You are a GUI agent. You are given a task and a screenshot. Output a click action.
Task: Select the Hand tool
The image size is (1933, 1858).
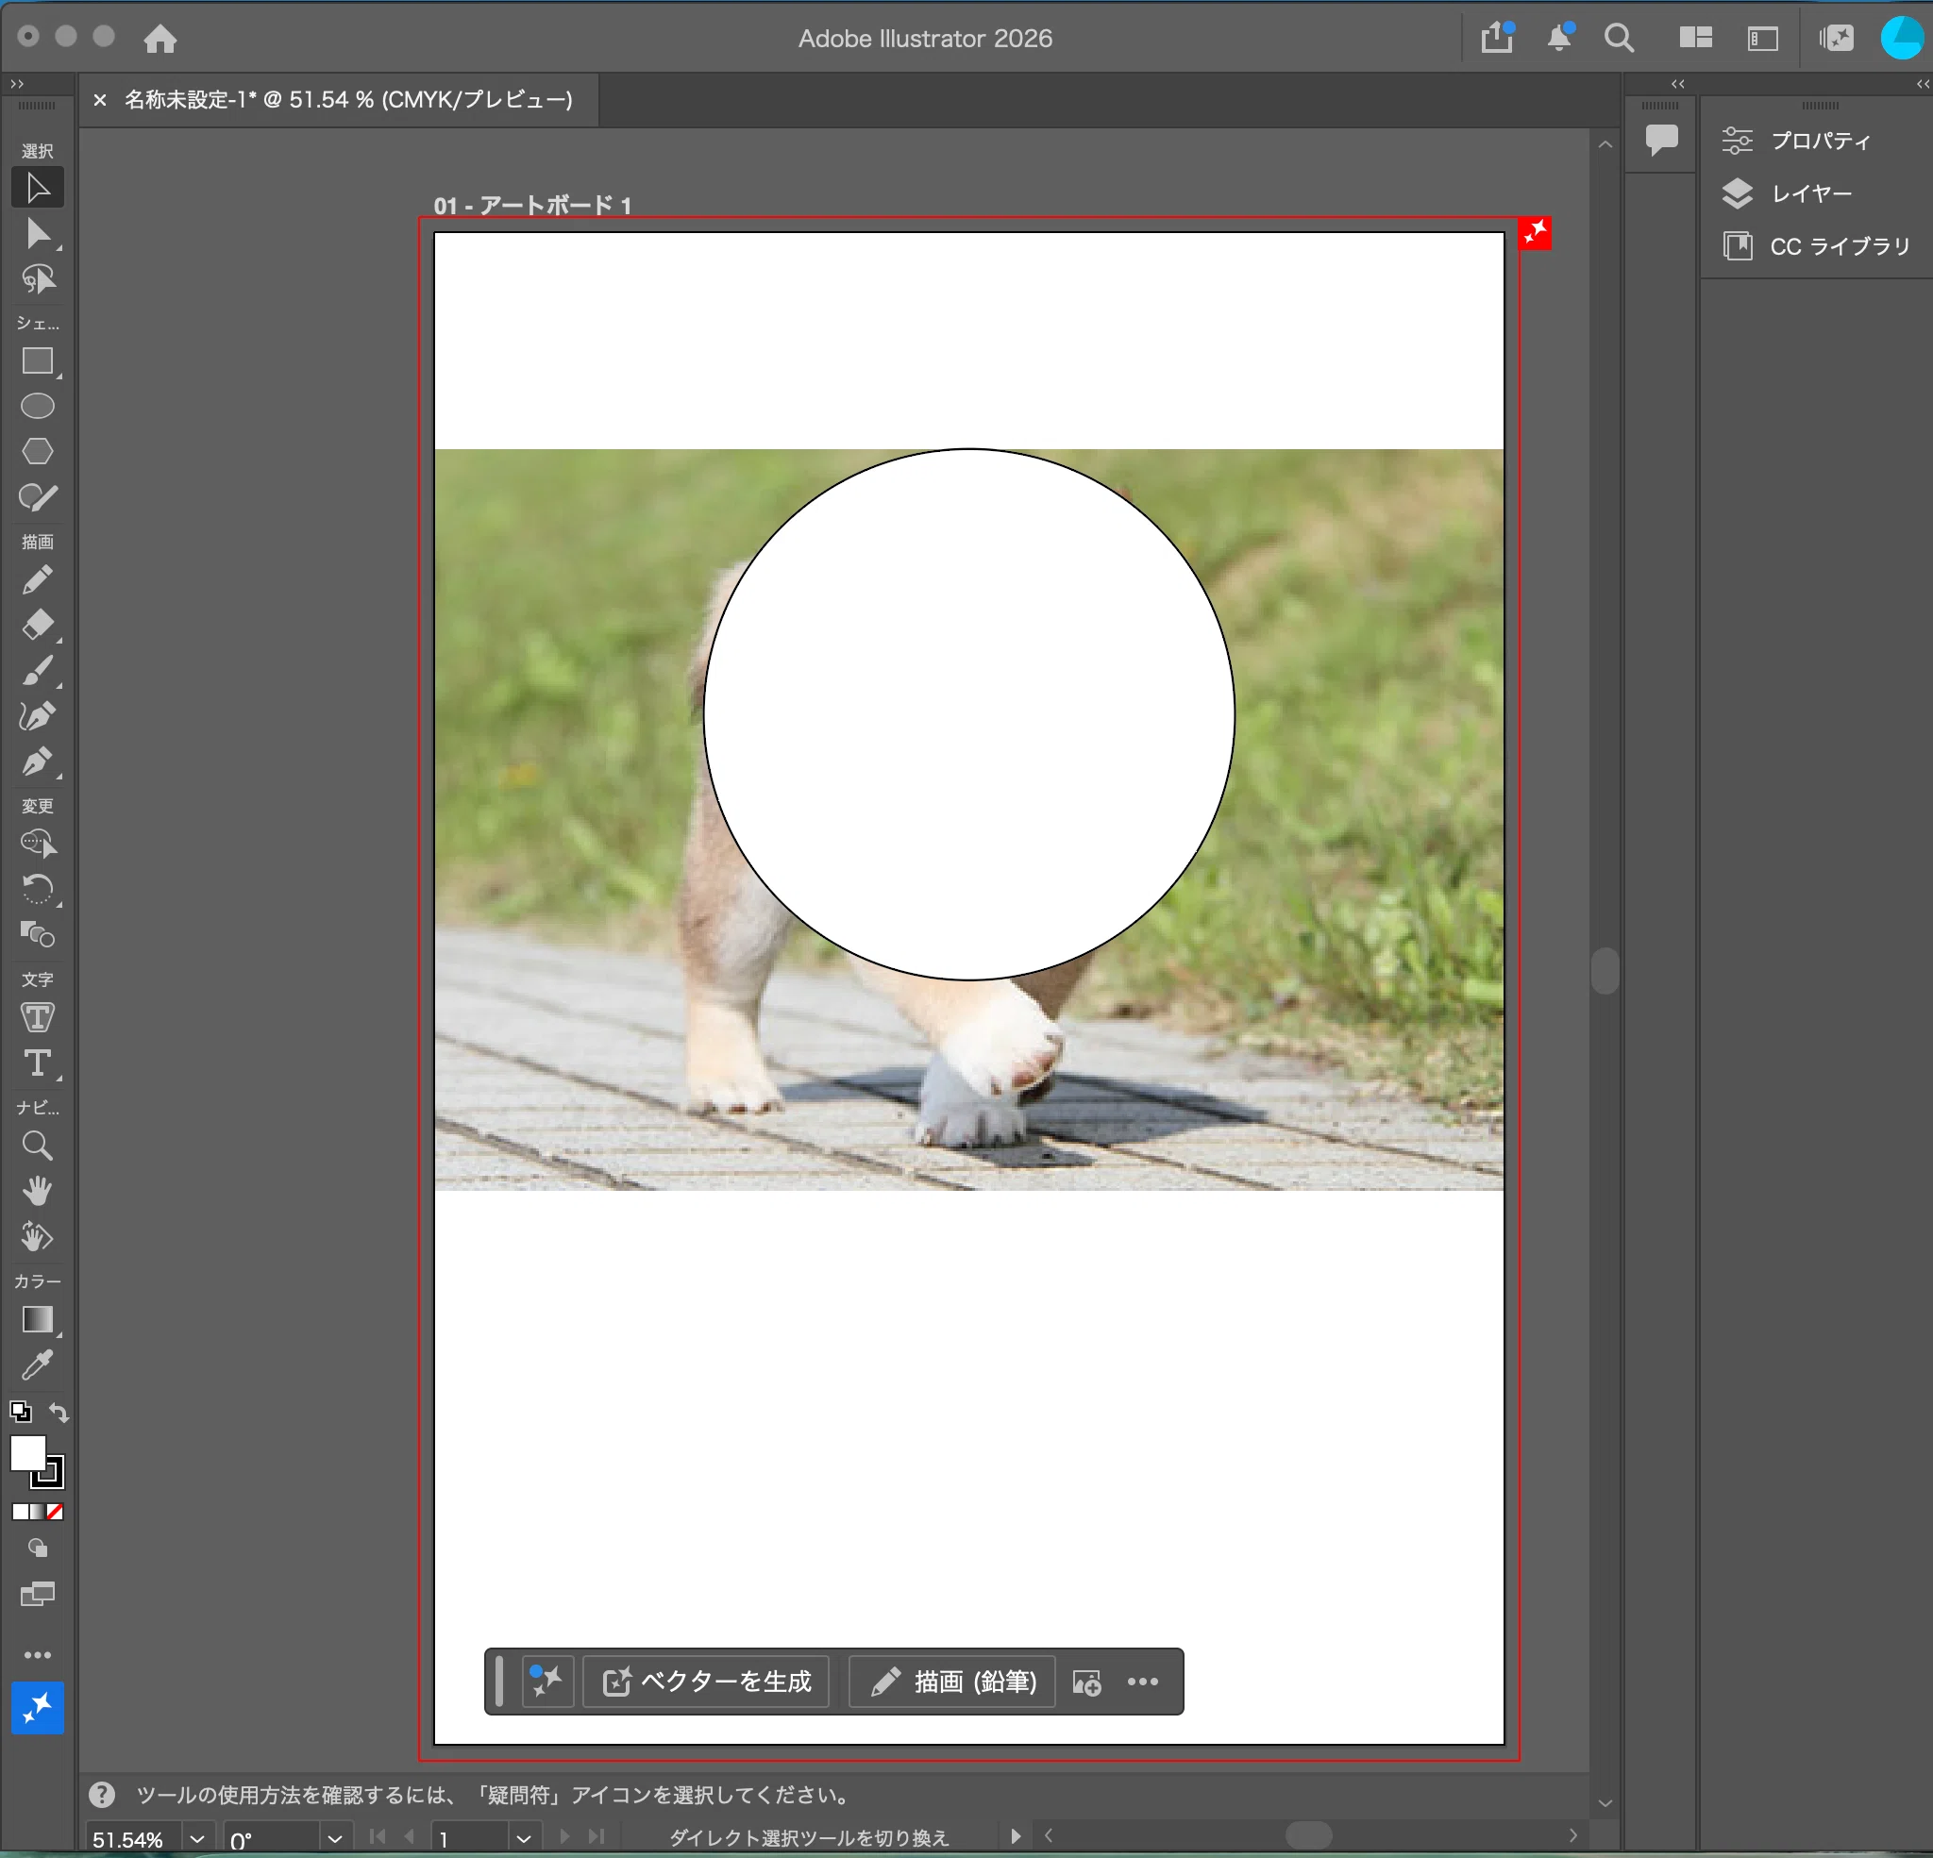tap(38, 1192)
